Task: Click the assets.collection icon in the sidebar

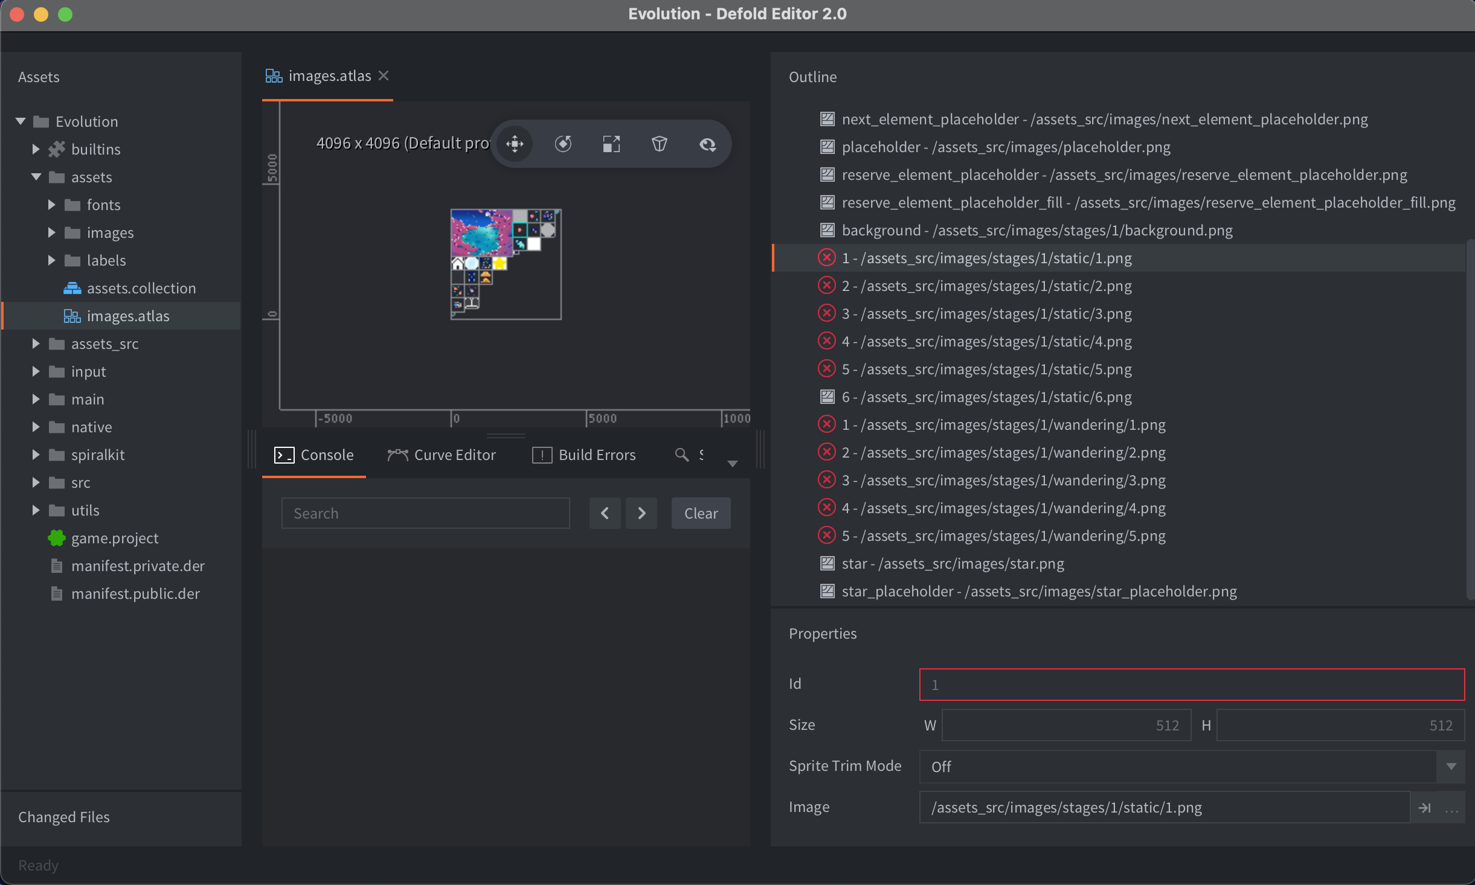Action: (72, 288)
